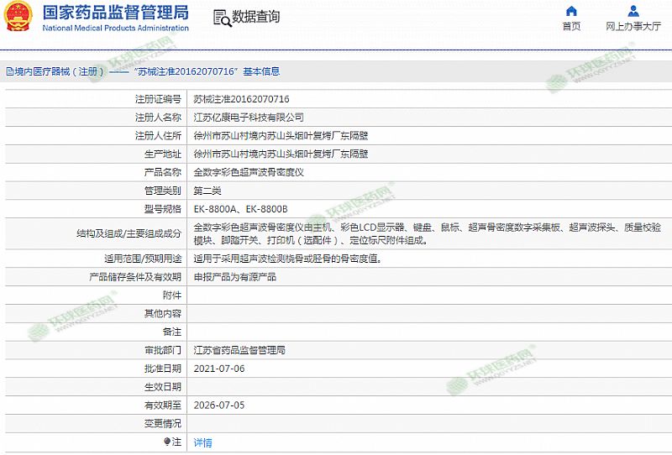Click the approval date 2021-07-06
This screenshot has width=672, height=455.
pyautogui.click(x=219, y=369)
